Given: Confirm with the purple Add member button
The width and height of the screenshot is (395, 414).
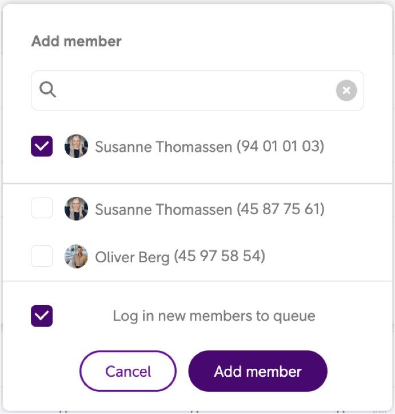Looking at the screenshot, I should tap(257, 371).
